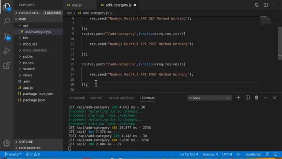Click the Open Changes compare icon
Image resolution: width=282 pixels, height=159 pixels.
(256, 5)
